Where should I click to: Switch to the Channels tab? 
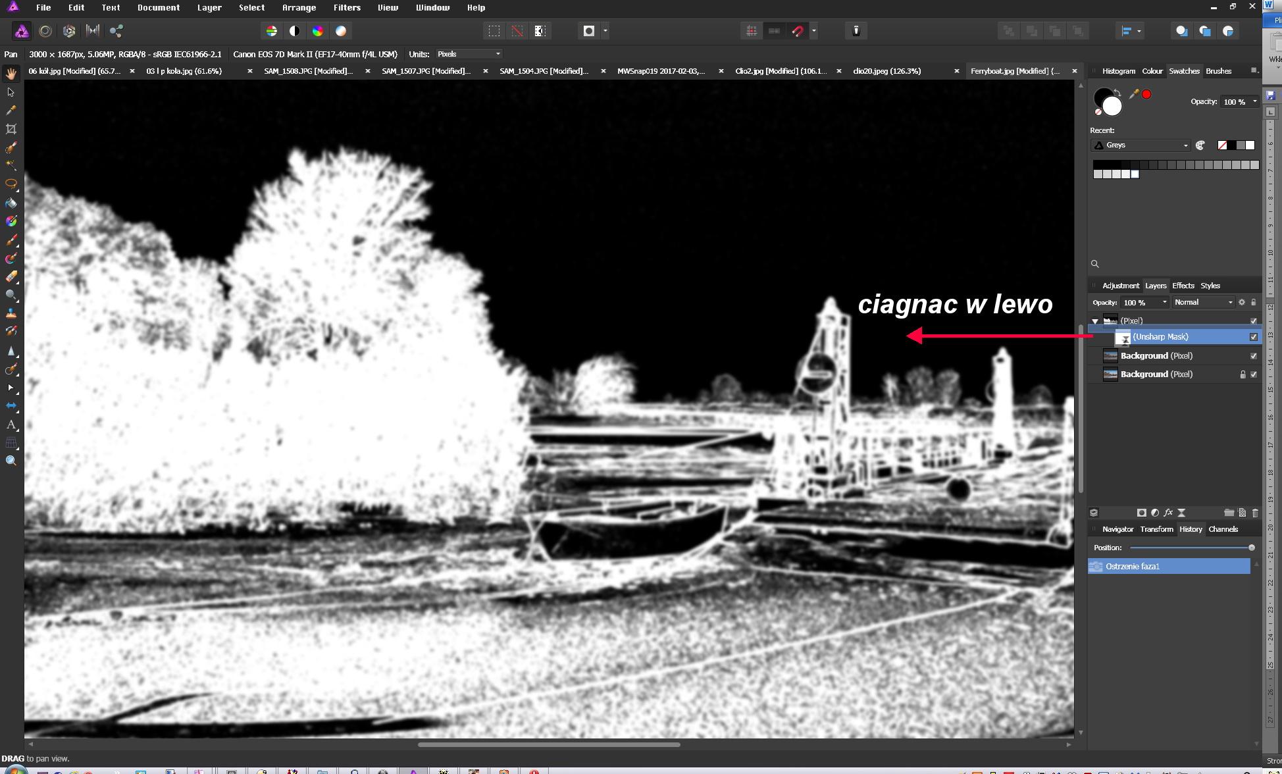click(x=1223, y=530)
